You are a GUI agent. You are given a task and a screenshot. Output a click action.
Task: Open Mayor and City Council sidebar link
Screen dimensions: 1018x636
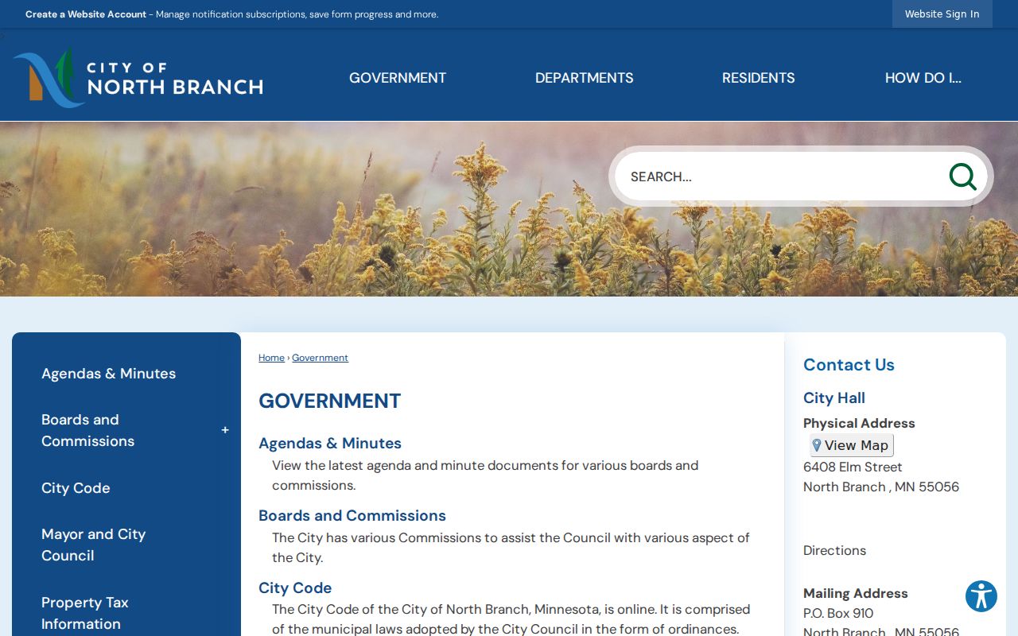click(x=94, y=545)
